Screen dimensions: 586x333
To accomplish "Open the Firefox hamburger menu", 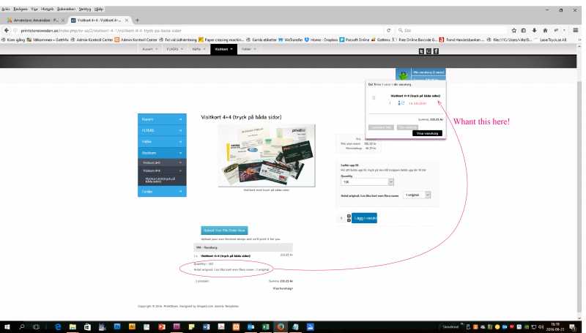I will pyautogui.click(x=576, y=30).
